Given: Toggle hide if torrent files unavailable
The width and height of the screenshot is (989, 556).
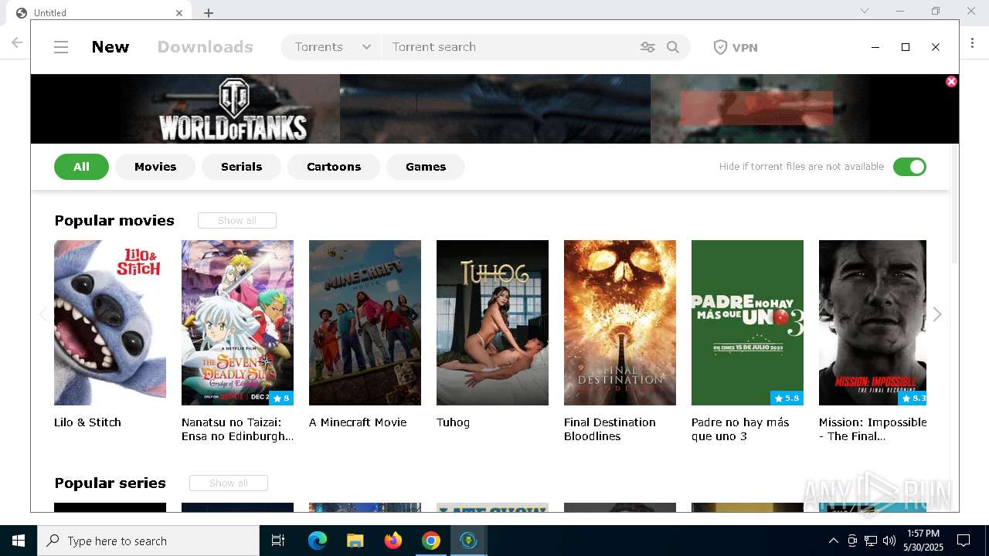Looking at the screenshot, I should (909, 167).
